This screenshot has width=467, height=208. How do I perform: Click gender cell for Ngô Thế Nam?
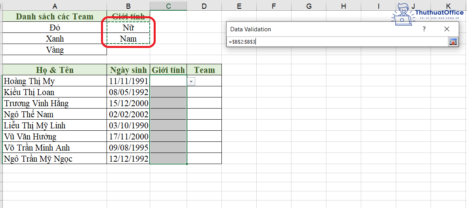[169, 114]
